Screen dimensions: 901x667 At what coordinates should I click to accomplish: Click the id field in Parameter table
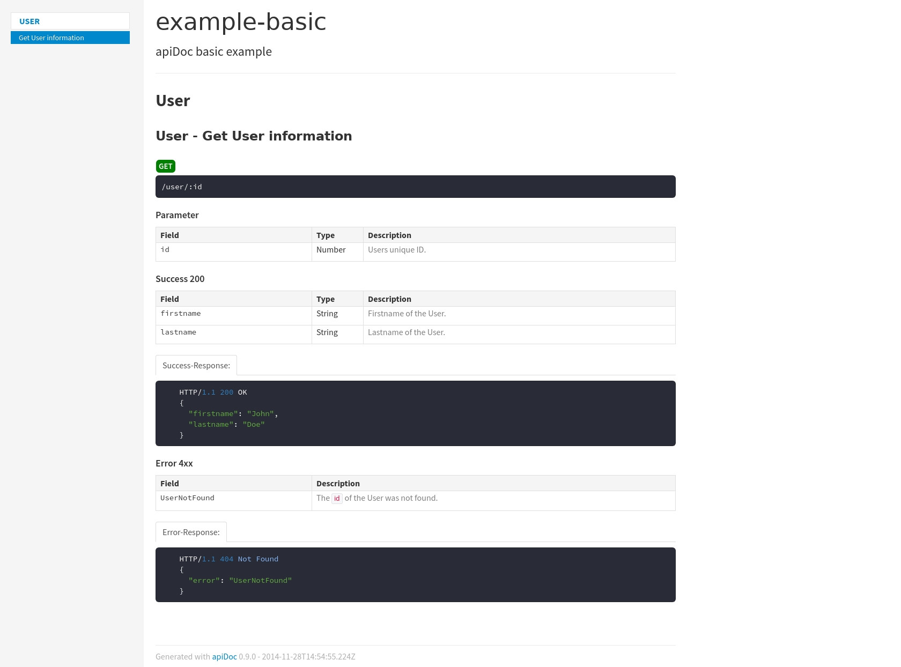click(x=165, y=250)
